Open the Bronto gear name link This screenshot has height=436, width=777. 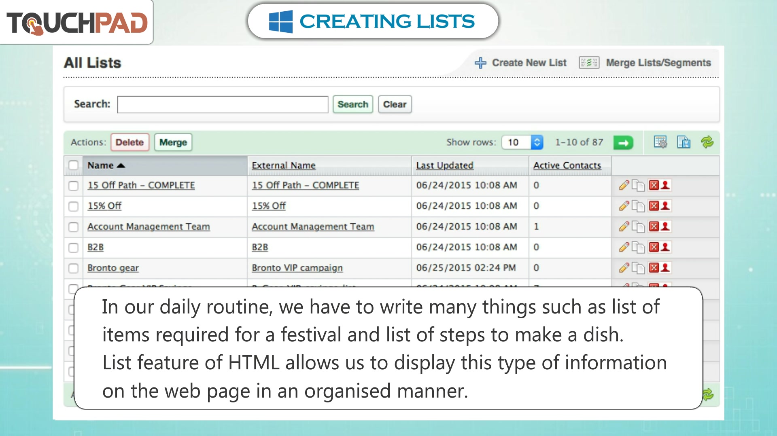point(113,268)
